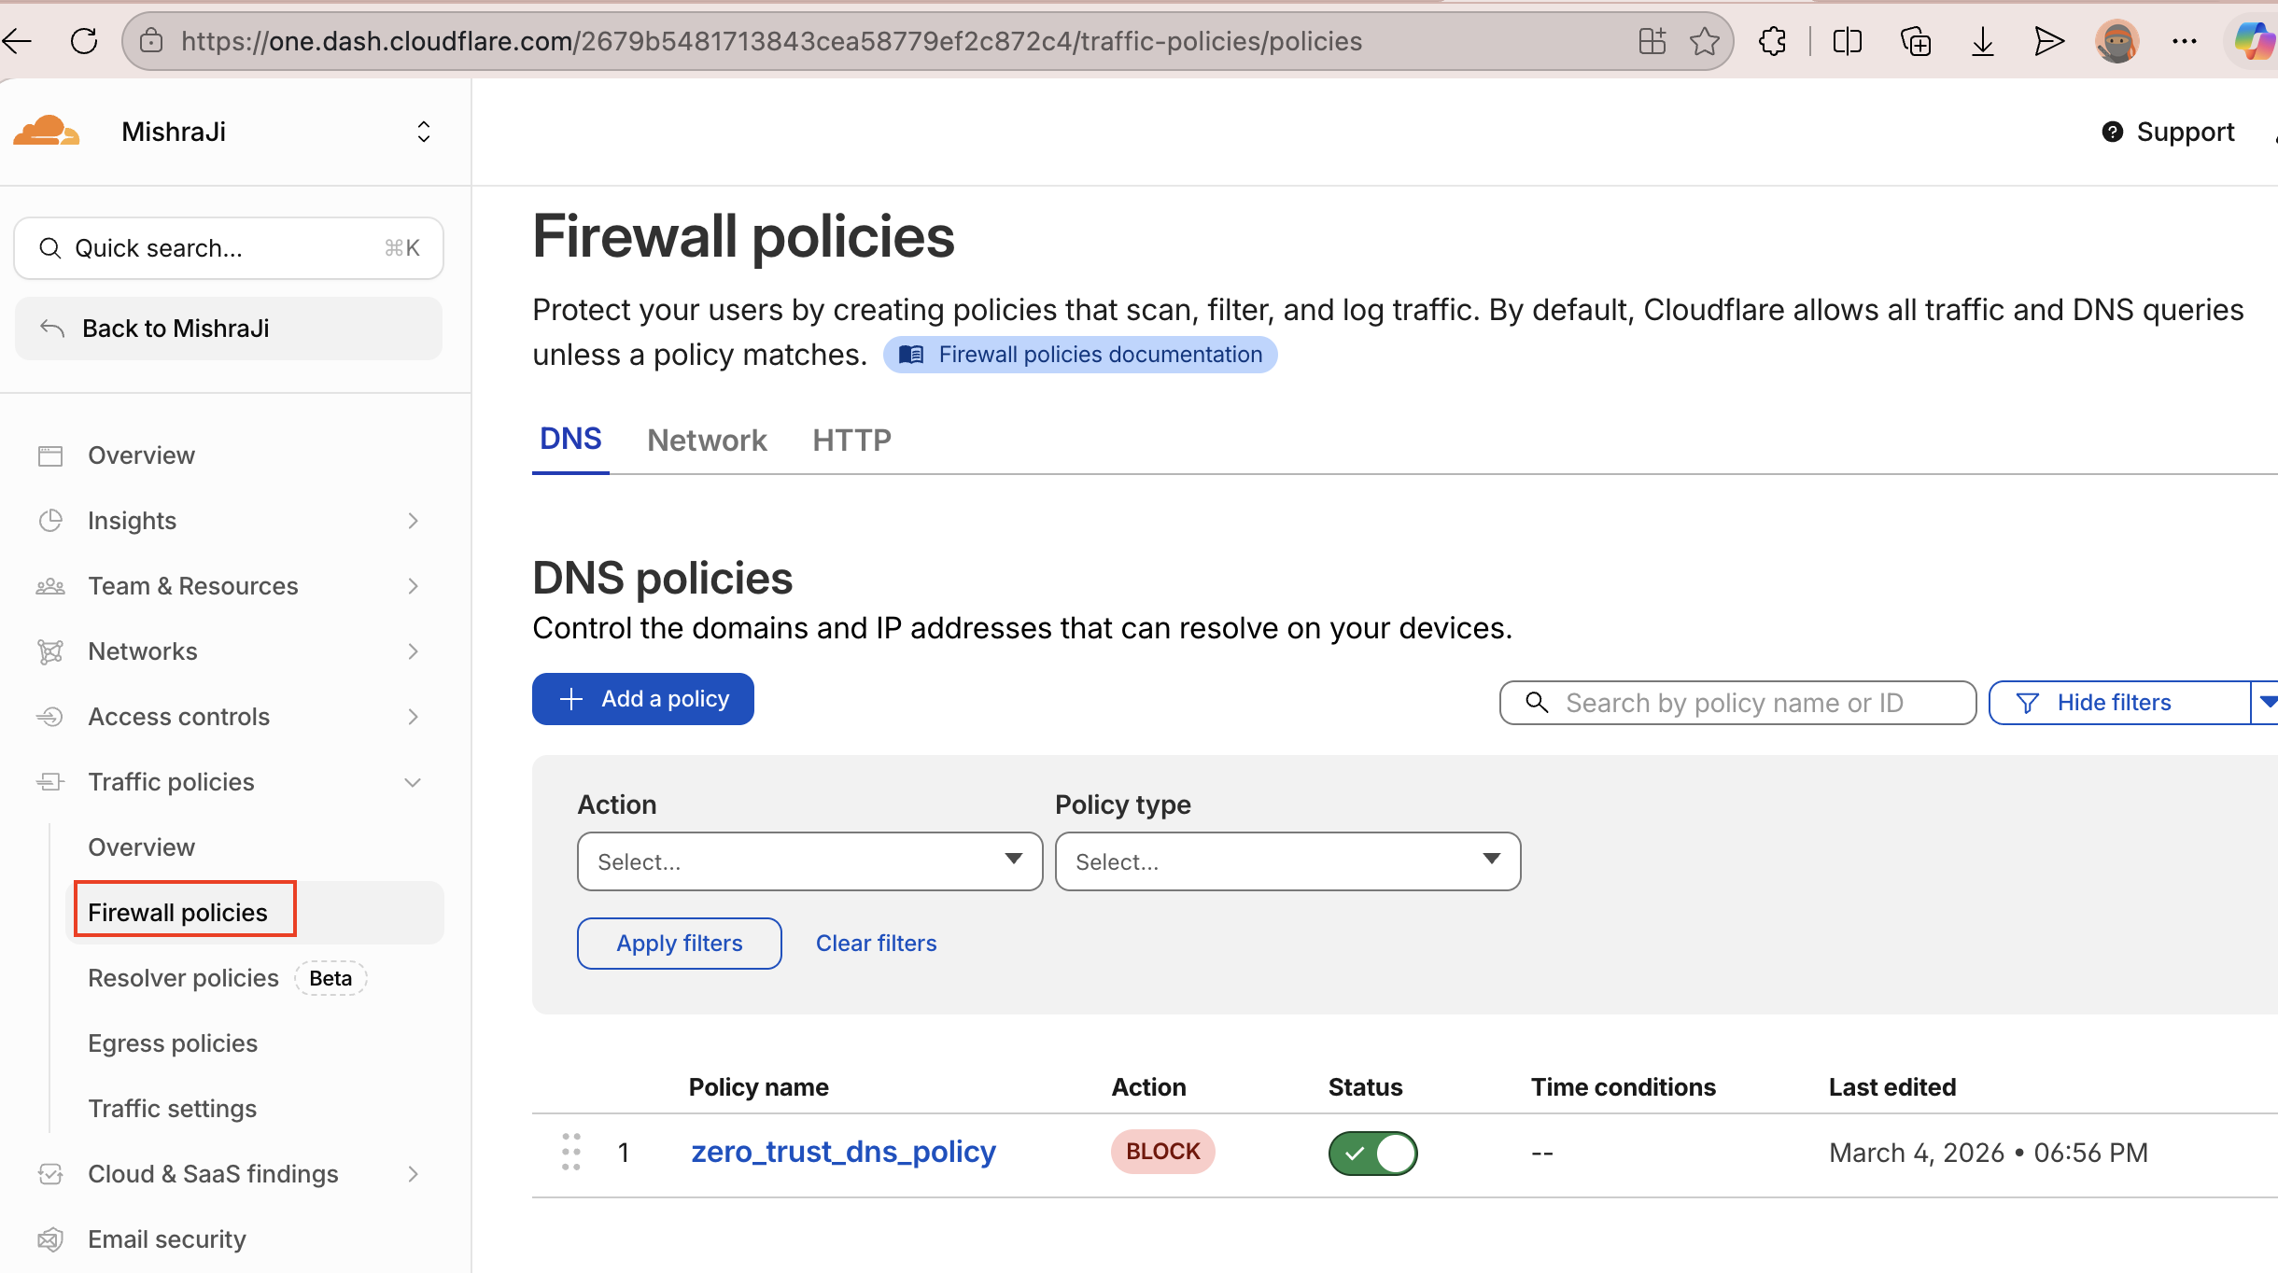Click the Cloudflare logo

tap(46, 130)
